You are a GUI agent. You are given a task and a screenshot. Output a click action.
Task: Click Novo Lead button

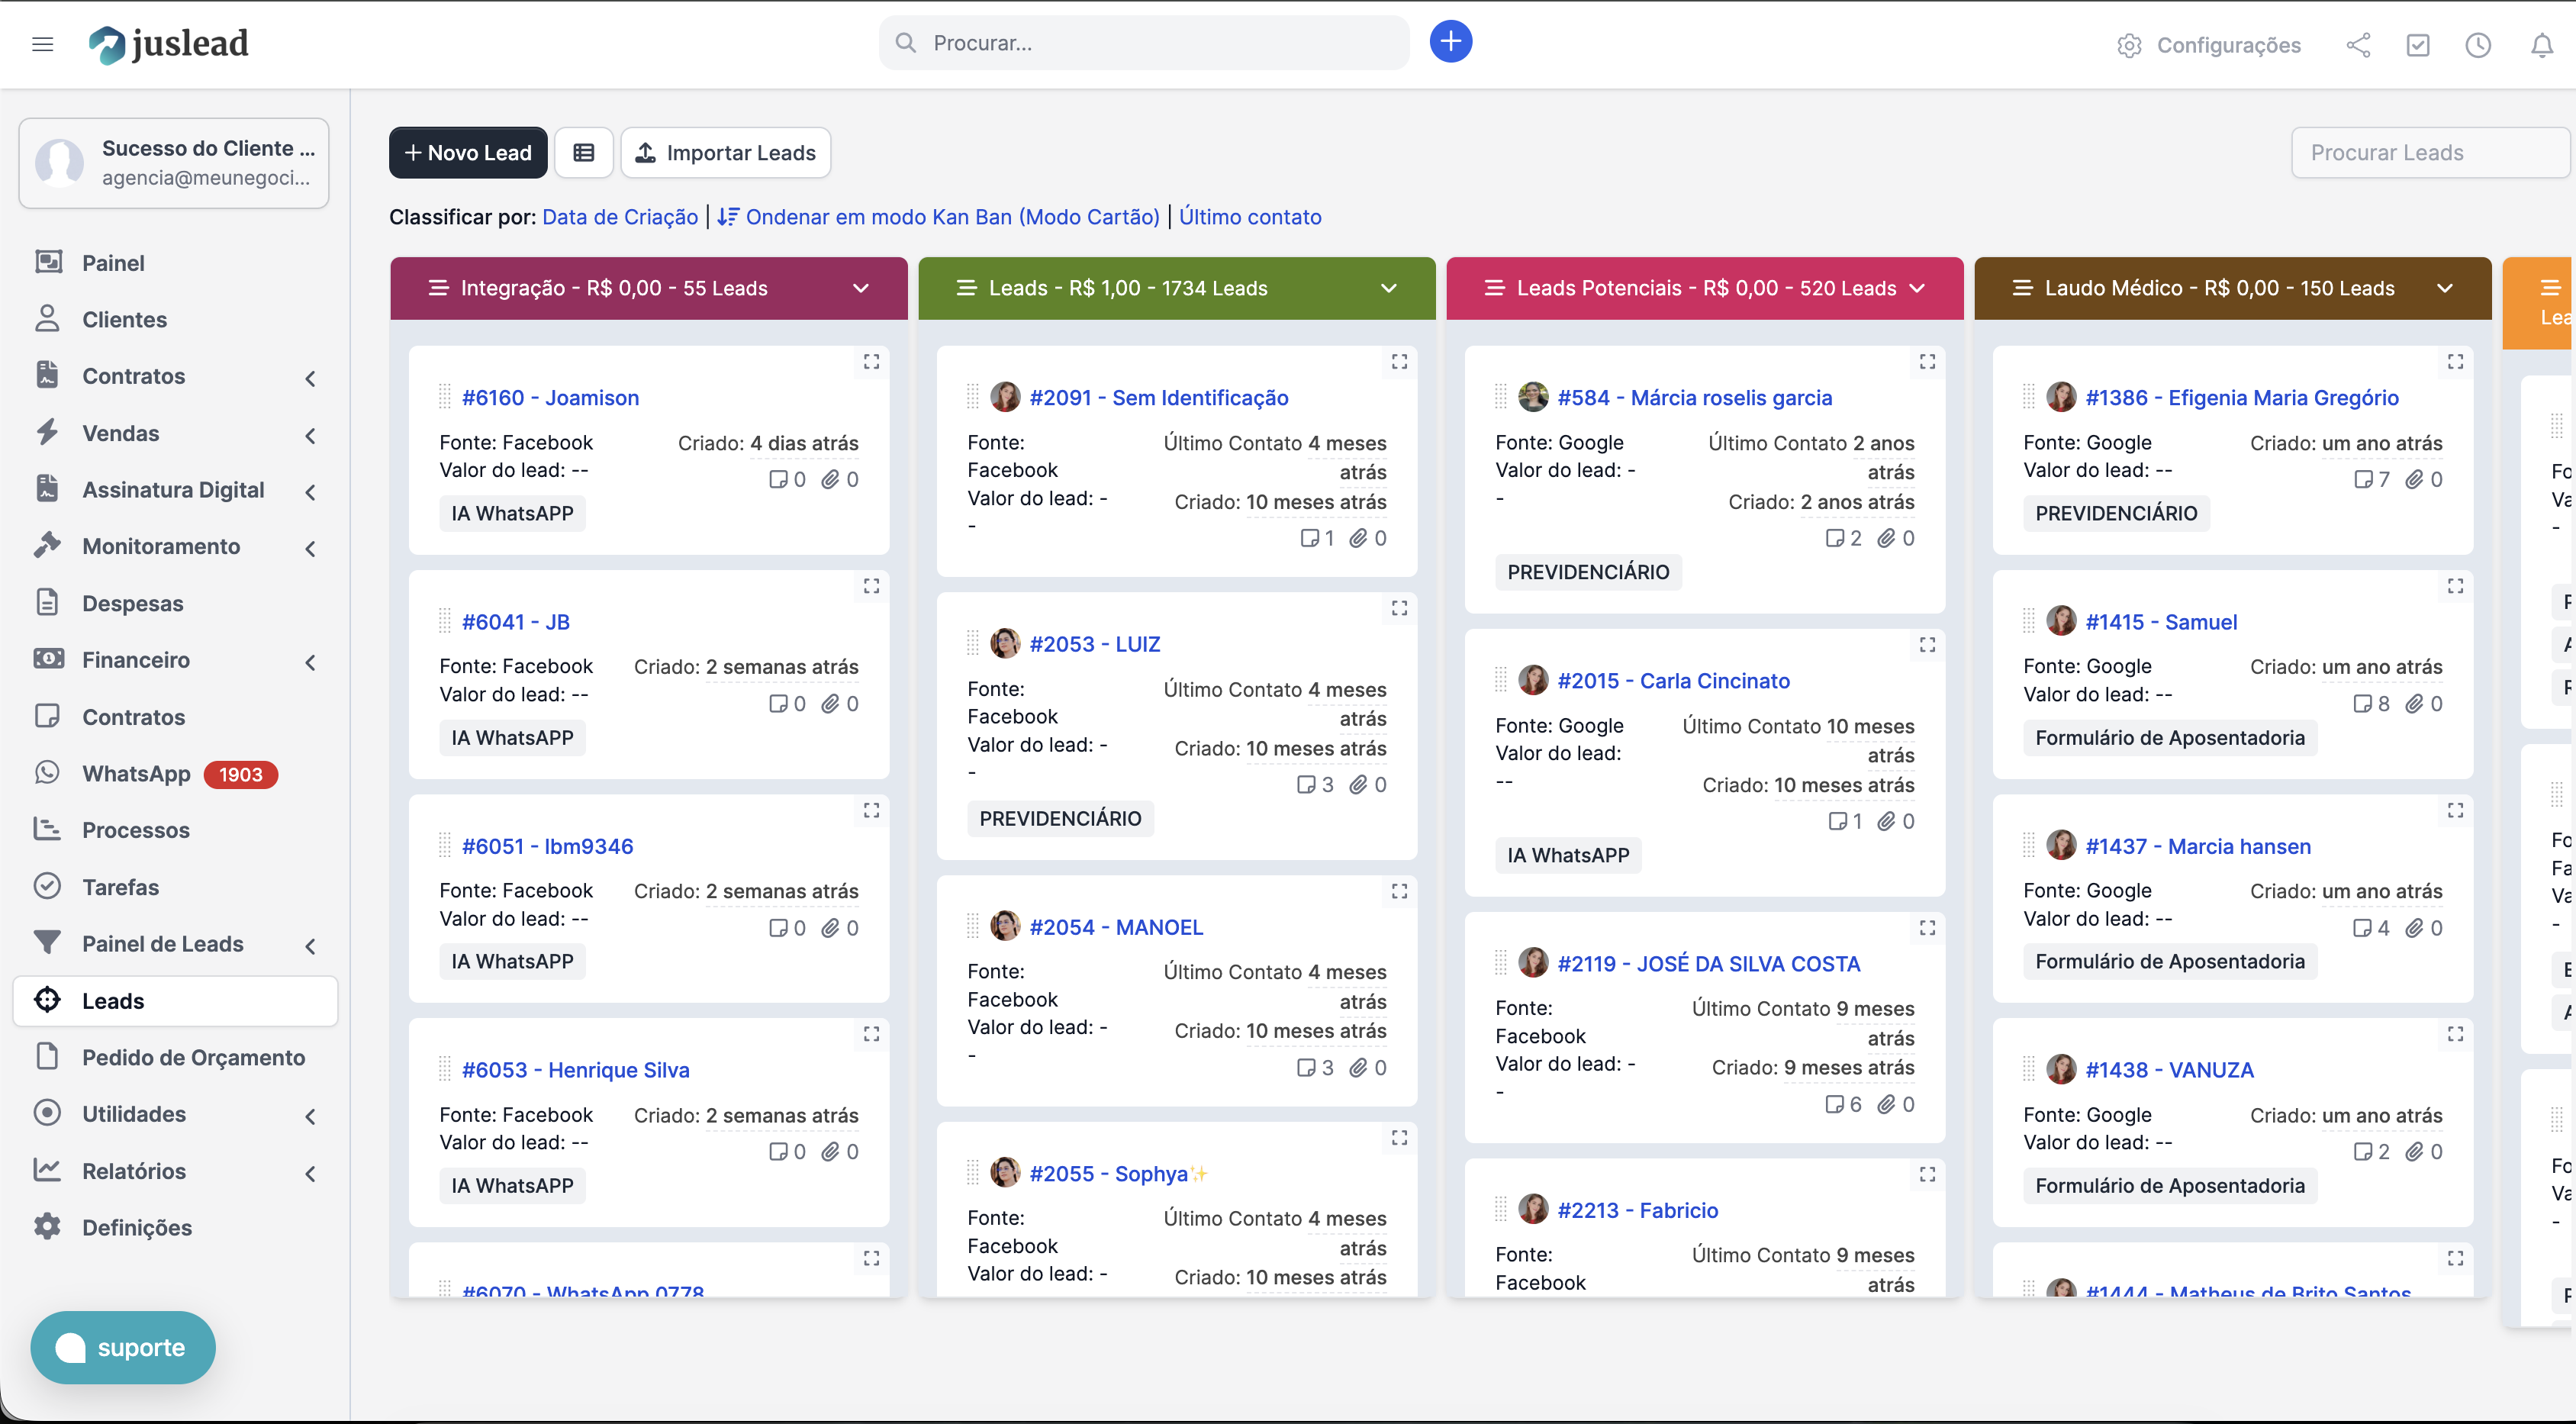[468, 153]
